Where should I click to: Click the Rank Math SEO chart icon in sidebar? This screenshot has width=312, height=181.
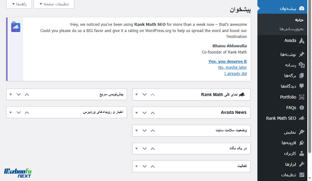click(302, 118)
